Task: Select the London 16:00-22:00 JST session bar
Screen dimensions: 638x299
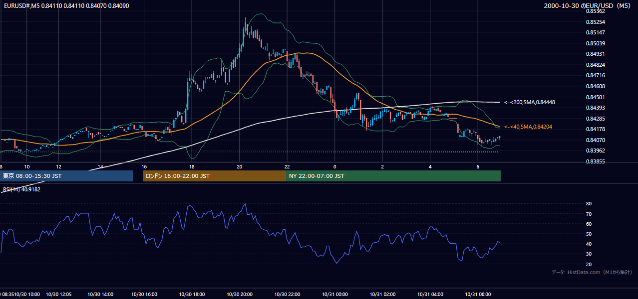Action: [x=215, y=176]
